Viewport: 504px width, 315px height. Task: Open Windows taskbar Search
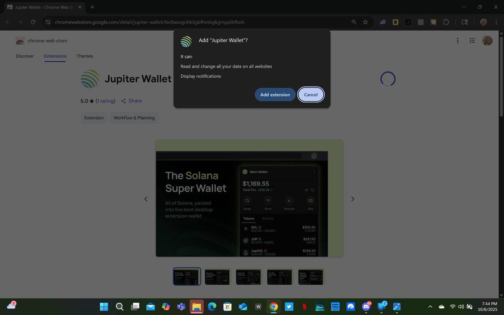120,307
